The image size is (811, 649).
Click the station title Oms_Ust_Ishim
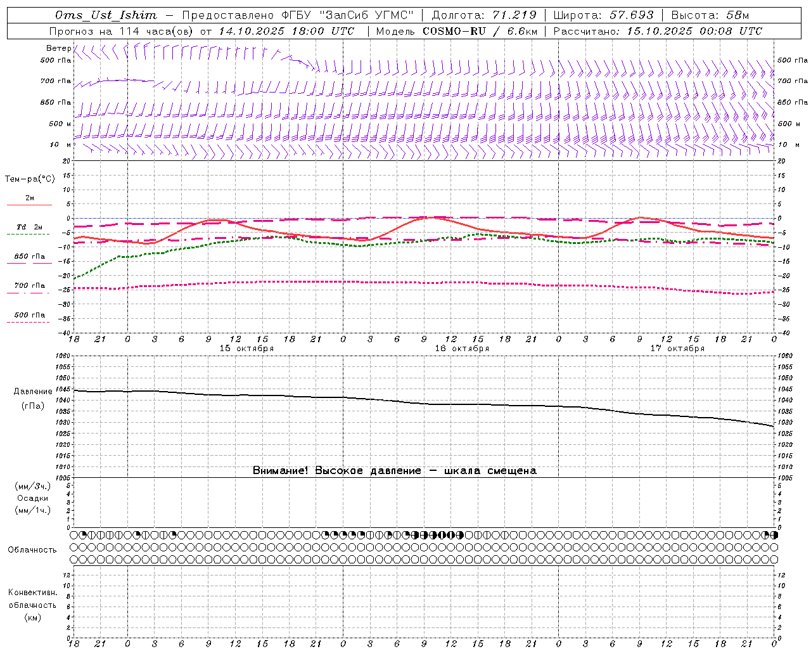[106, 15]
